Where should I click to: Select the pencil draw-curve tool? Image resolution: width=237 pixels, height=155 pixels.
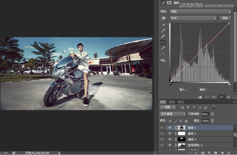[x=163, y=48]
